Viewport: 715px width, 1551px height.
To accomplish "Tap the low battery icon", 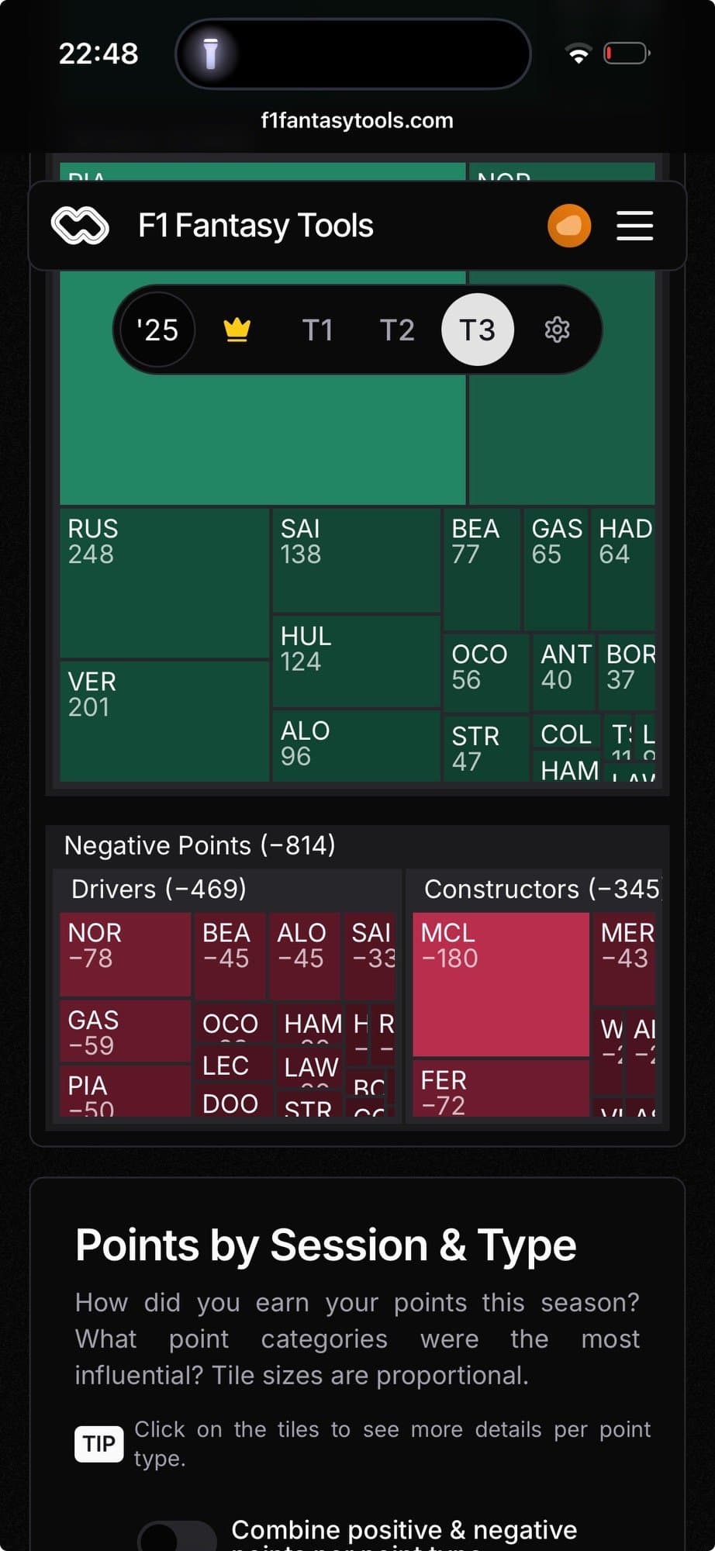I will tap(627, 54).
